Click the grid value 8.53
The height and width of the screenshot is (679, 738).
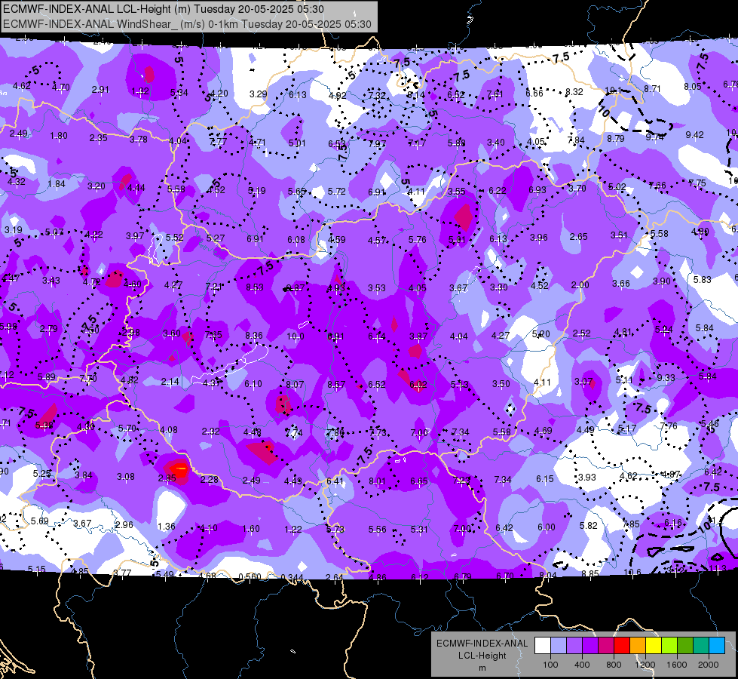point(255,287)
